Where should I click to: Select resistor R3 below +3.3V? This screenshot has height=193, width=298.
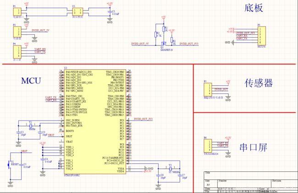click(171, 40)
